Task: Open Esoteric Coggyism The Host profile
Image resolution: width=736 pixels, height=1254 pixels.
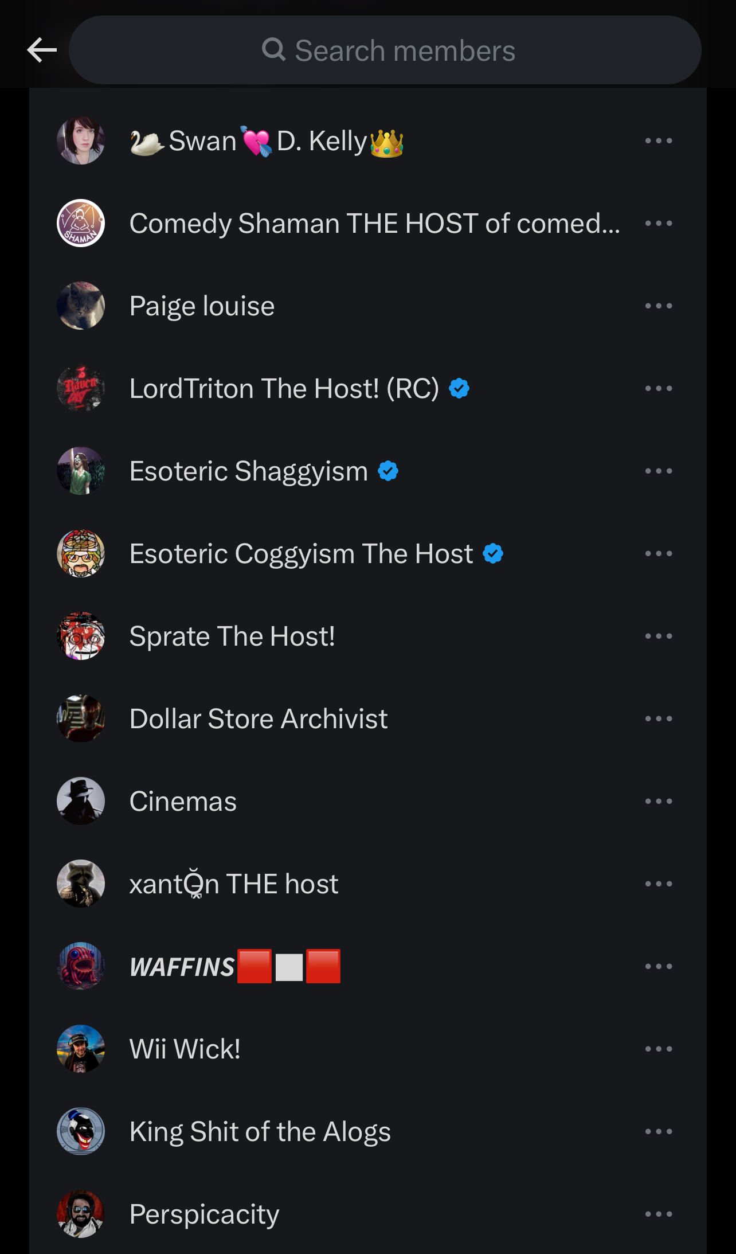Action: 301,554
